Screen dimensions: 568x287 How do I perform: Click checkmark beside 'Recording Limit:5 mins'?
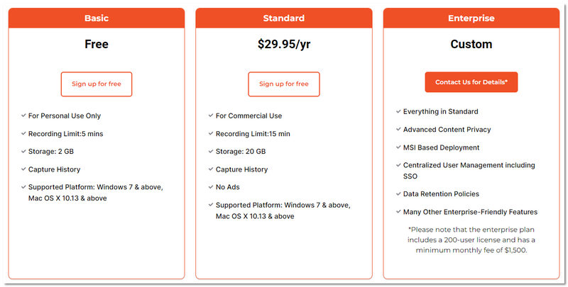(23, 133)
